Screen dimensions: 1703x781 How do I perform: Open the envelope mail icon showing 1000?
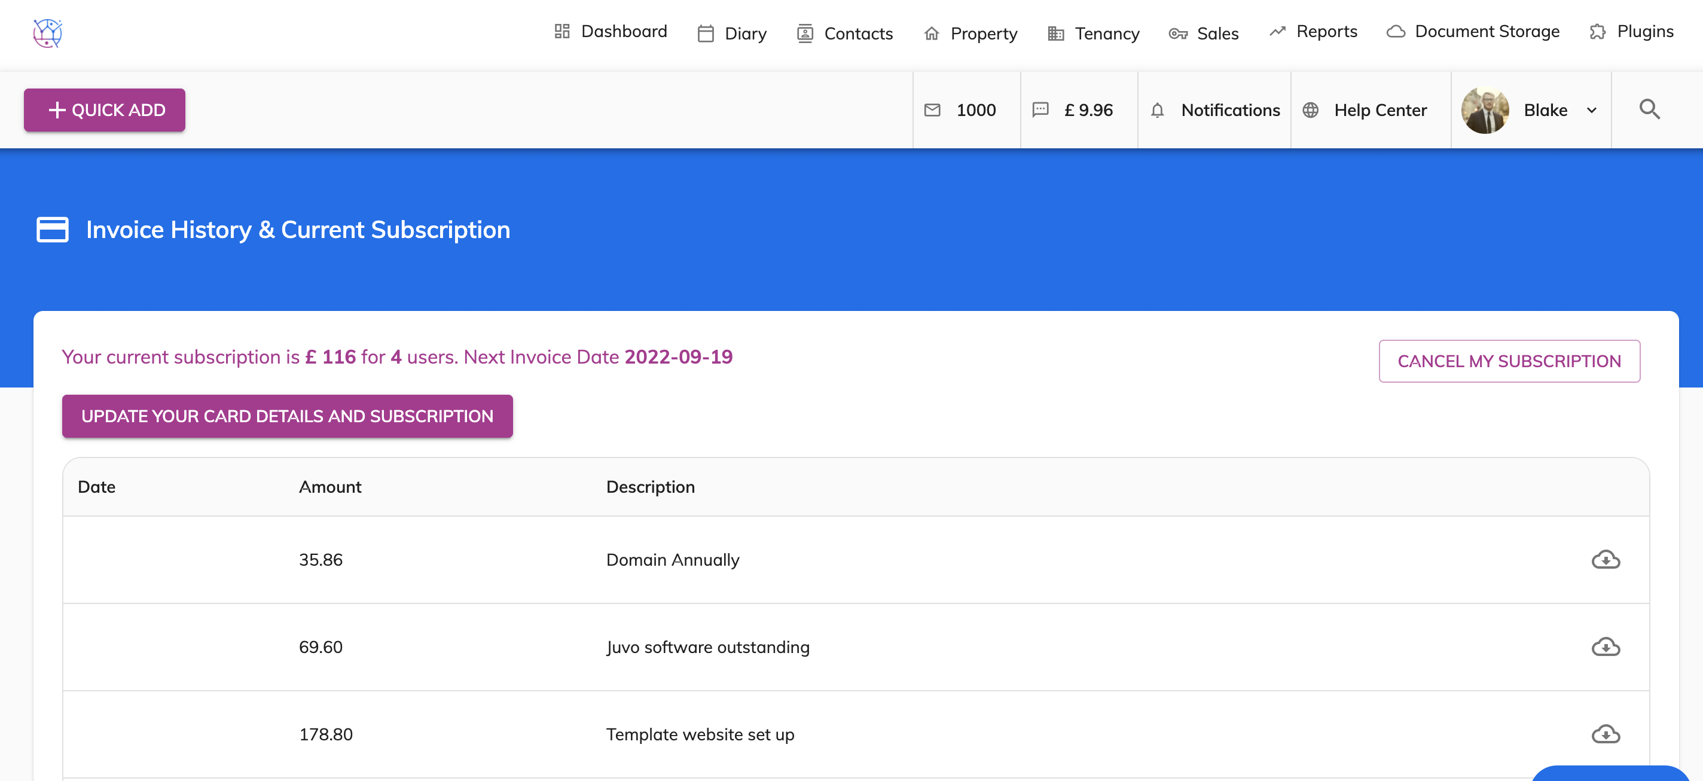coord(933,111)
